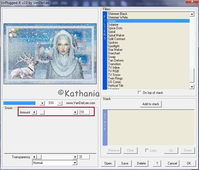Image resolution: width=199 pixels, height=170 pixels.
Task: Click the Transparency slider thumb
Action: 39,157
